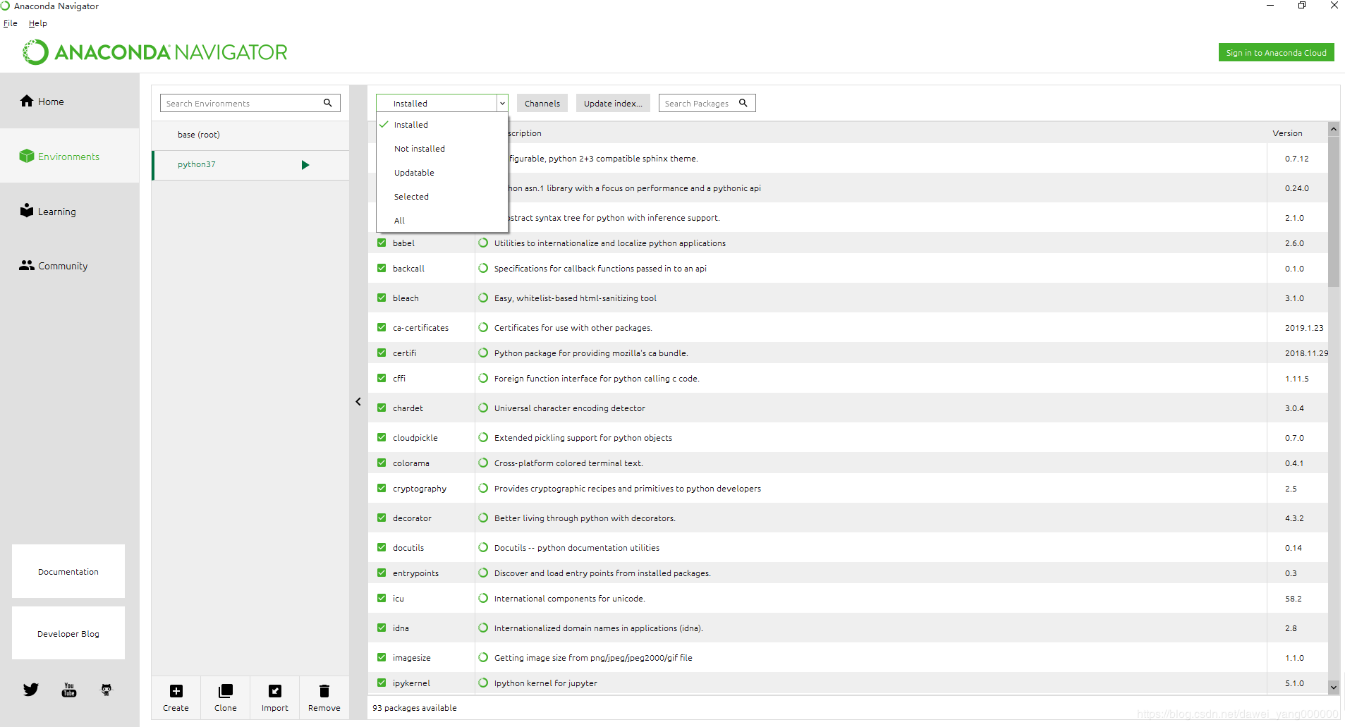Viewport: 1345px width, 727px height.
Task: Choose 'All' in the filter list
Action: [x=442, y=221]
